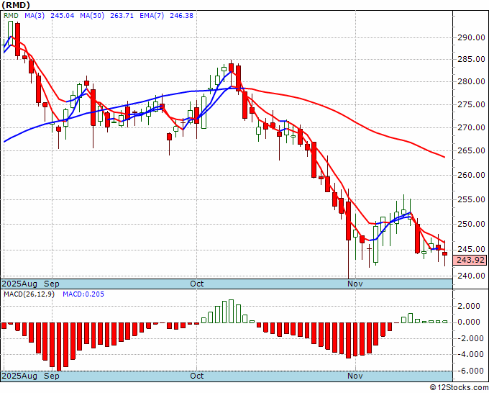Viewport: 489px width, 393px height.
Task: Click Oct on the MACD date axis
Action: point(197,376)
